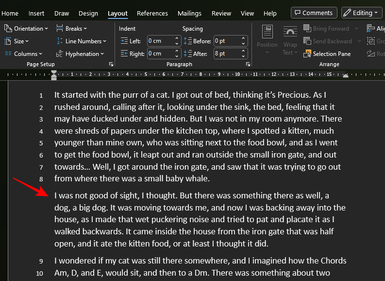Increase Spacing Before value
The image size is (385, 281).
243,38
